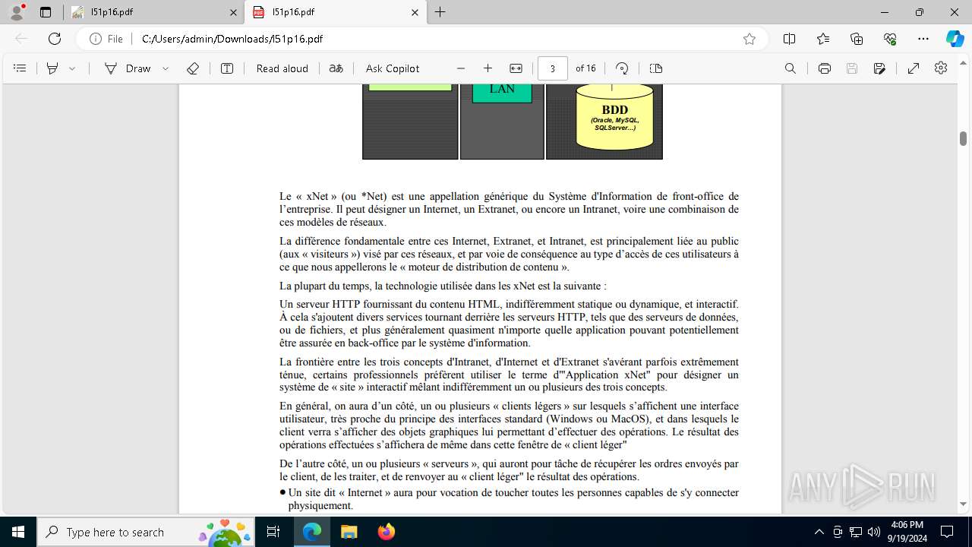972x547 pixels.
Task: Open File Explorer from taskbar
Action: pos(349,532)
